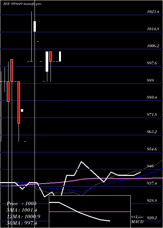Click the 12MA : 1000.9 readout
163x228 pixels.
tap(23, 216)
